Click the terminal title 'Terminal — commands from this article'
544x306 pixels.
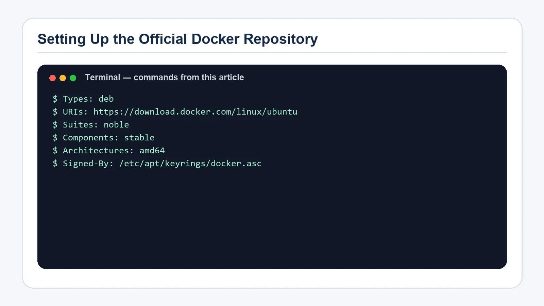164,78
